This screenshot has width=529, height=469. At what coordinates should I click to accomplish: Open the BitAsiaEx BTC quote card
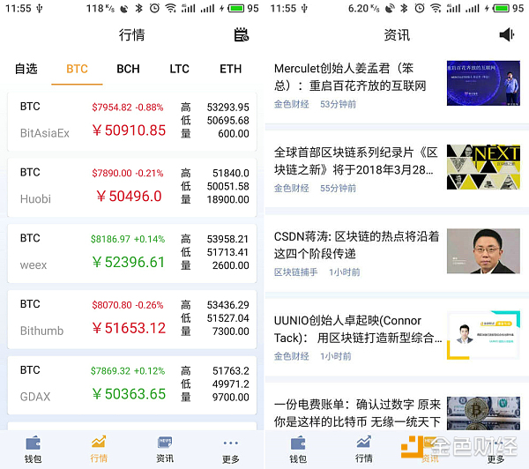click(132, 121)
